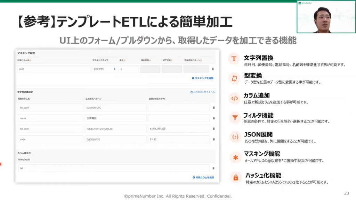Click the orange funnel filter icon
Viewport: 356px width, 200px height.
click(x=235, y=118)
